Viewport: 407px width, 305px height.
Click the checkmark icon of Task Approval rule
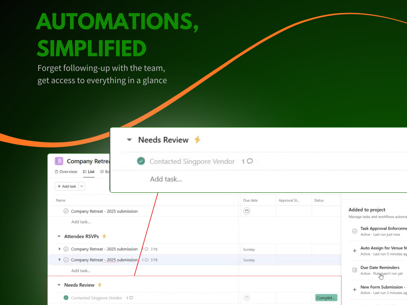tap(354, 231)
